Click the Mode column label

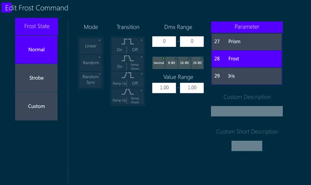click(x=91, y=27)
